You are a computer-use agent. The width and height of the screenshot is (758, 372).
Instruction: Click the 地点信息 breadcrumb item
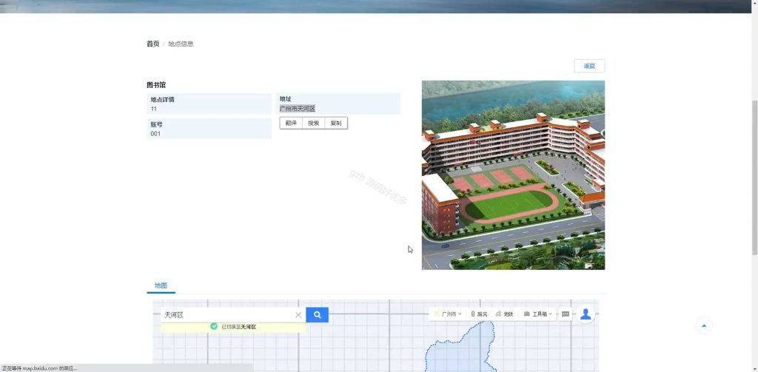(181, 44)
